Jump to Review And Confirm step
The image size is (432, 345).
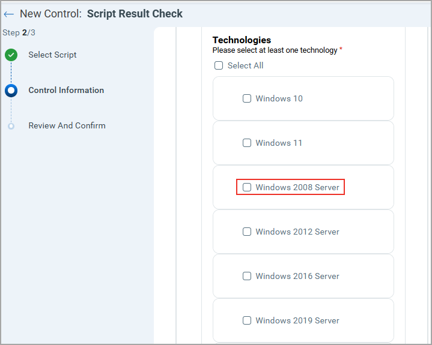click(x=67, y=126)
